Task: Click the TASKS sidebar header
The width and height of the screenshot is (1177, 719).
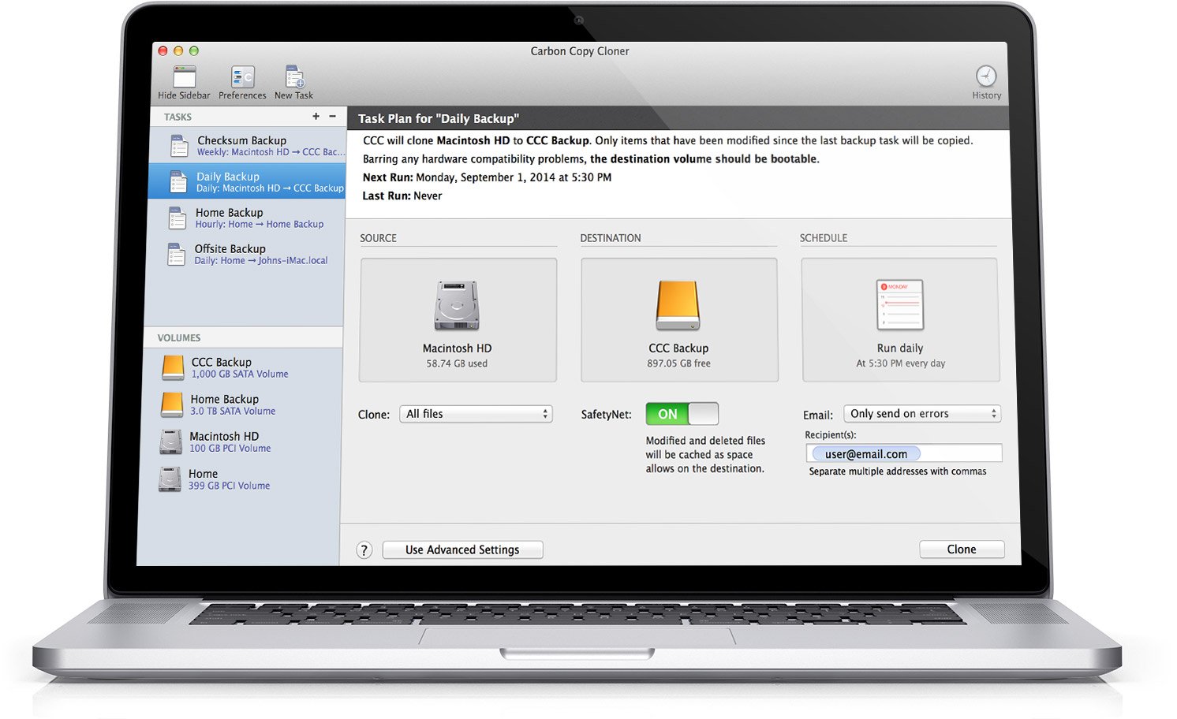Action: tap(177, 117)
